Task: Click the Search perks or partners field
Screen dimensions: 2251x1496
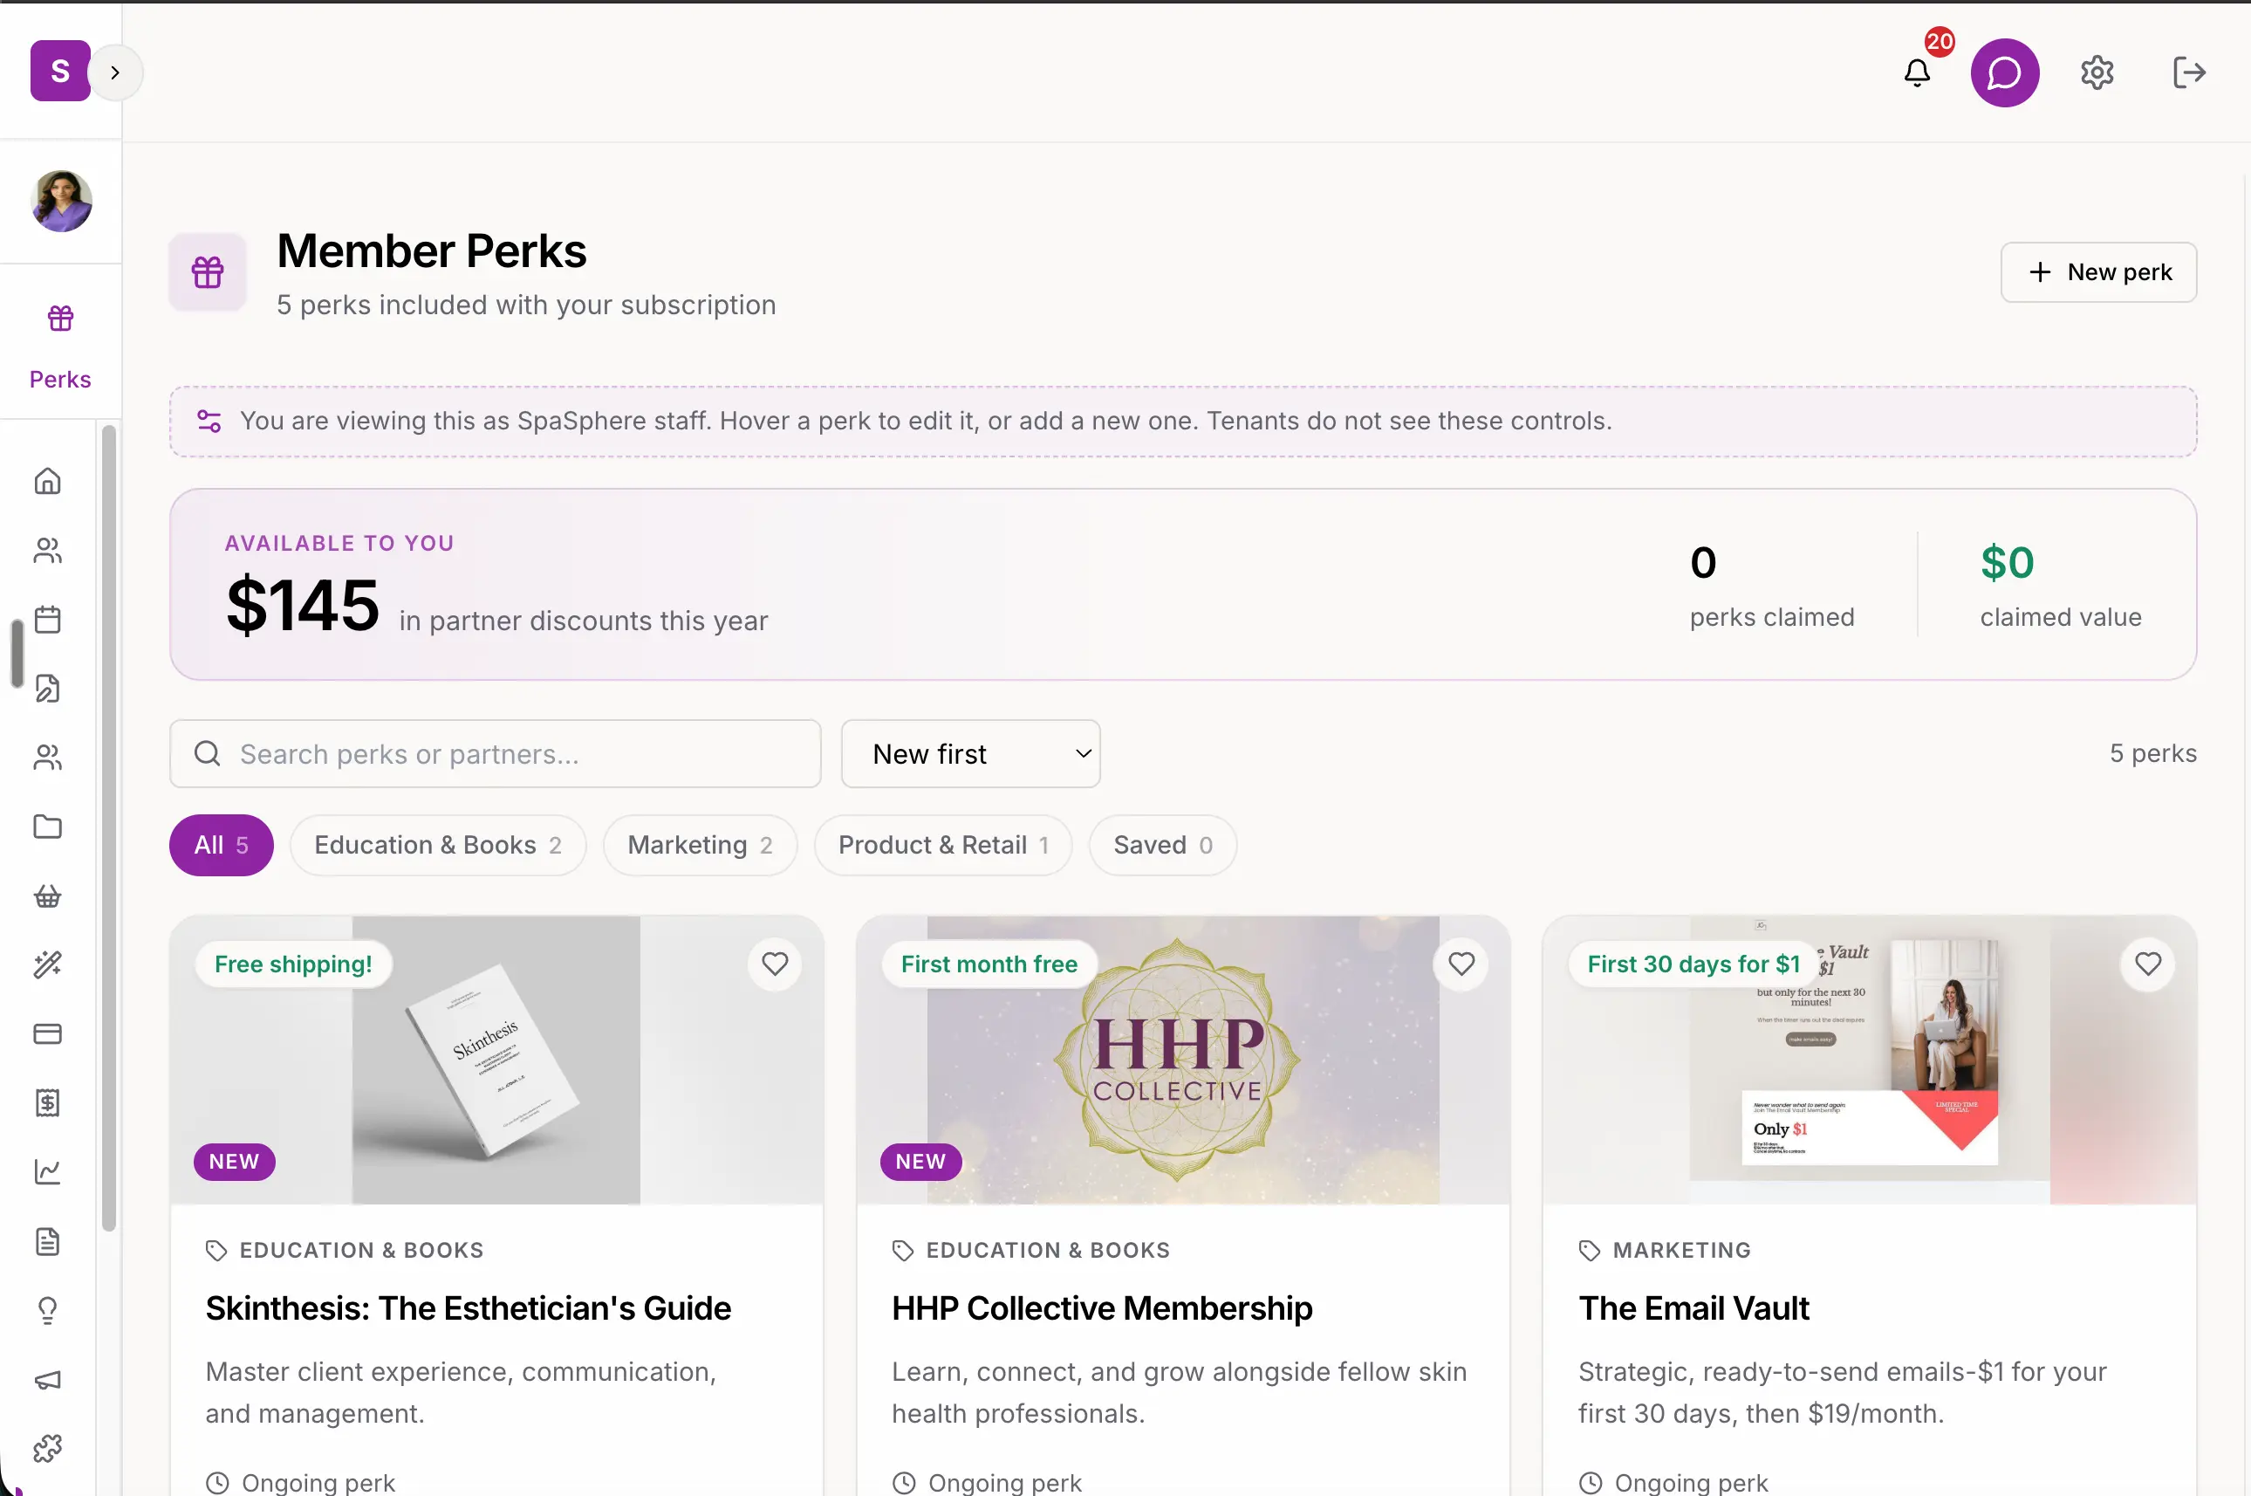Action: tap(495, 754)
